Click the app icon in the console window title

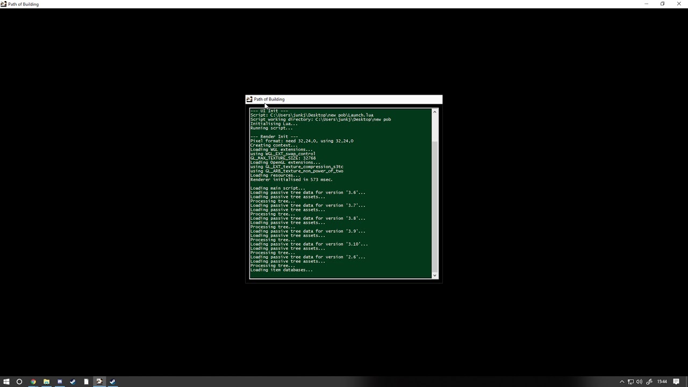click(249, 99)
